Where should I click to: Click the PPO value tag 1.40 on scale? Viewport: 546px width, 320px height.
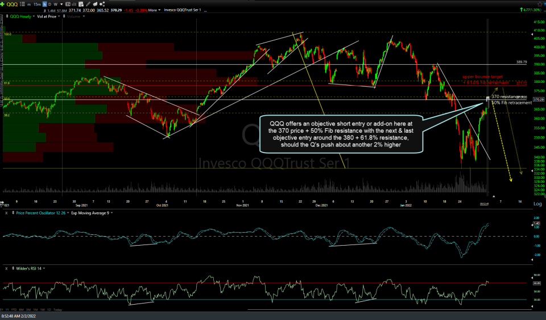[x=536, y=224]
